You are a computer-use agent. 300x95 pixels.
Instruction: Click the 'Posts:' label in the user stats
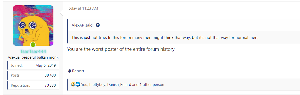pos(15,75)
